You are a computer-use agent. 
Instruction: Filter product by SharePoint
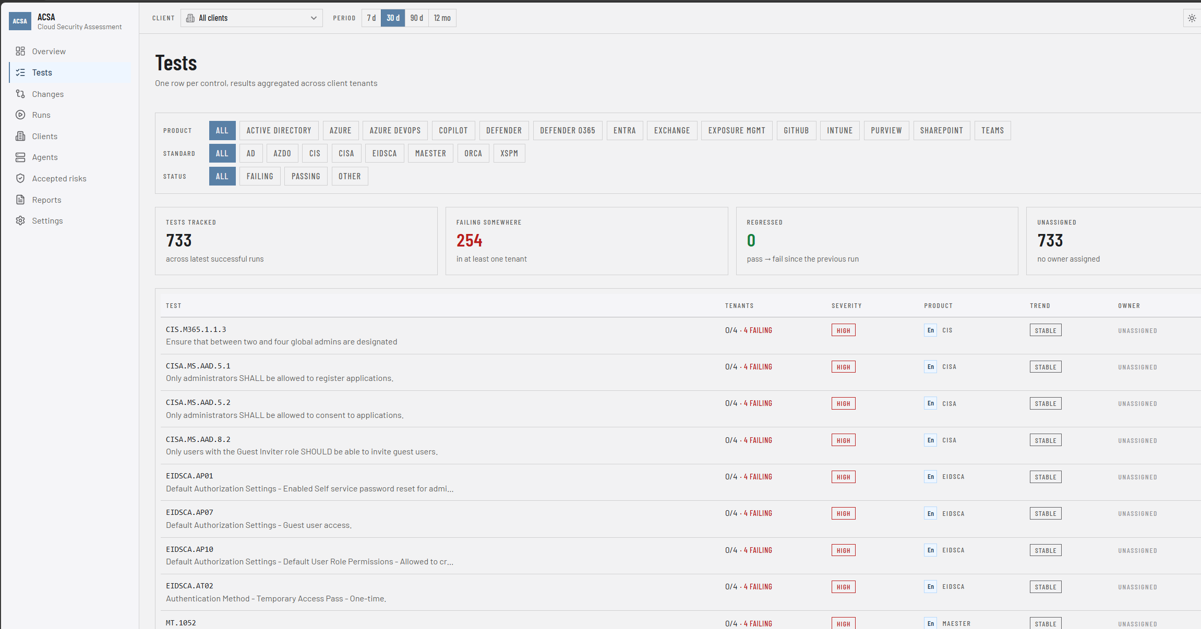point(942,130)
